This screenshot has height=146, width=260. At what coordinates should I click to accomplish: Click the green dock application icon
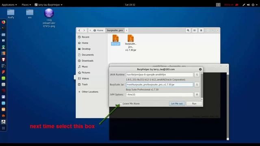pos(3,78)
